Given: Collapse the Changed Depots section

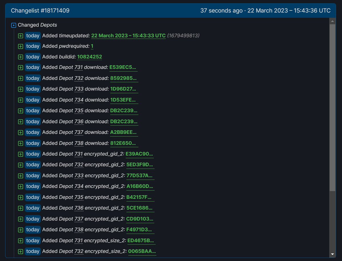Looking at the screenshot, I should [x=13, y=25].
